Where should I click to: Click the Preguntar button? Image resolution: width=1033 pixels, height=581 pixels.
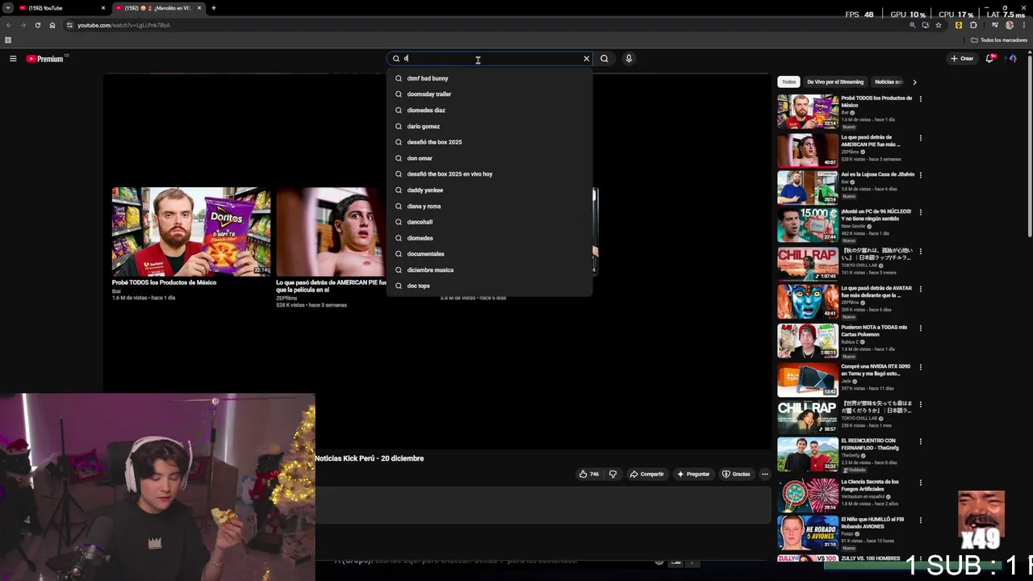pyautogui.click(x=694, y=474)
